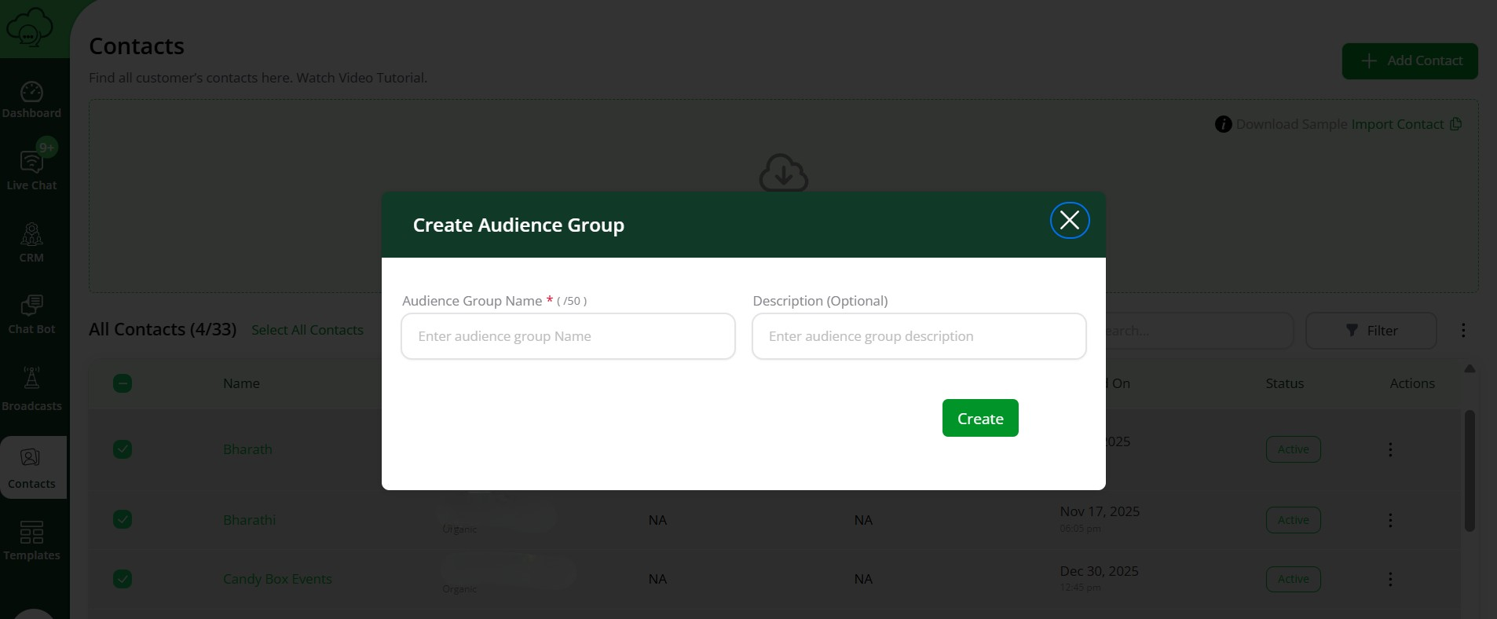Image resolution: width=1497 pixels, height=619 pixels.
Task: Open the Dashboard from sidebar
Action: [31, 100]
